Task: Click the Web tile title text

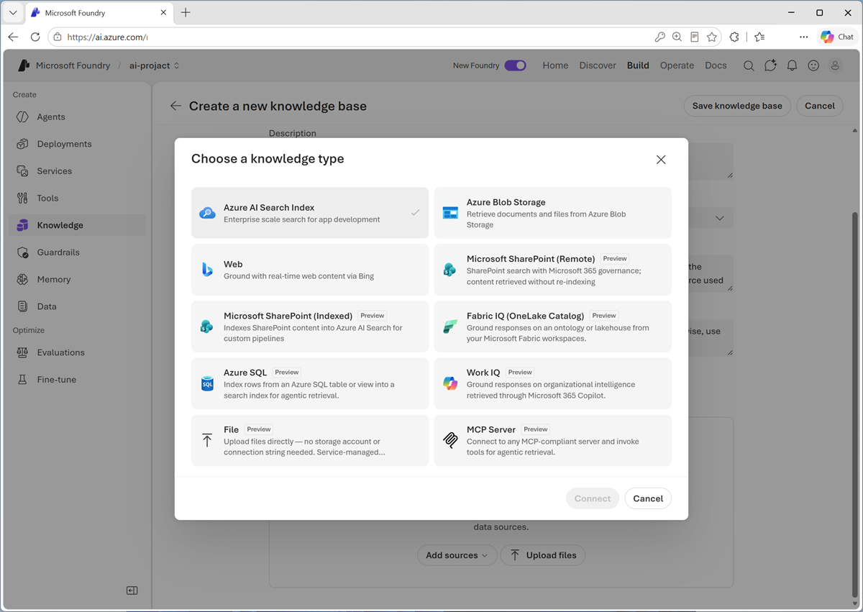Action: 233,265
